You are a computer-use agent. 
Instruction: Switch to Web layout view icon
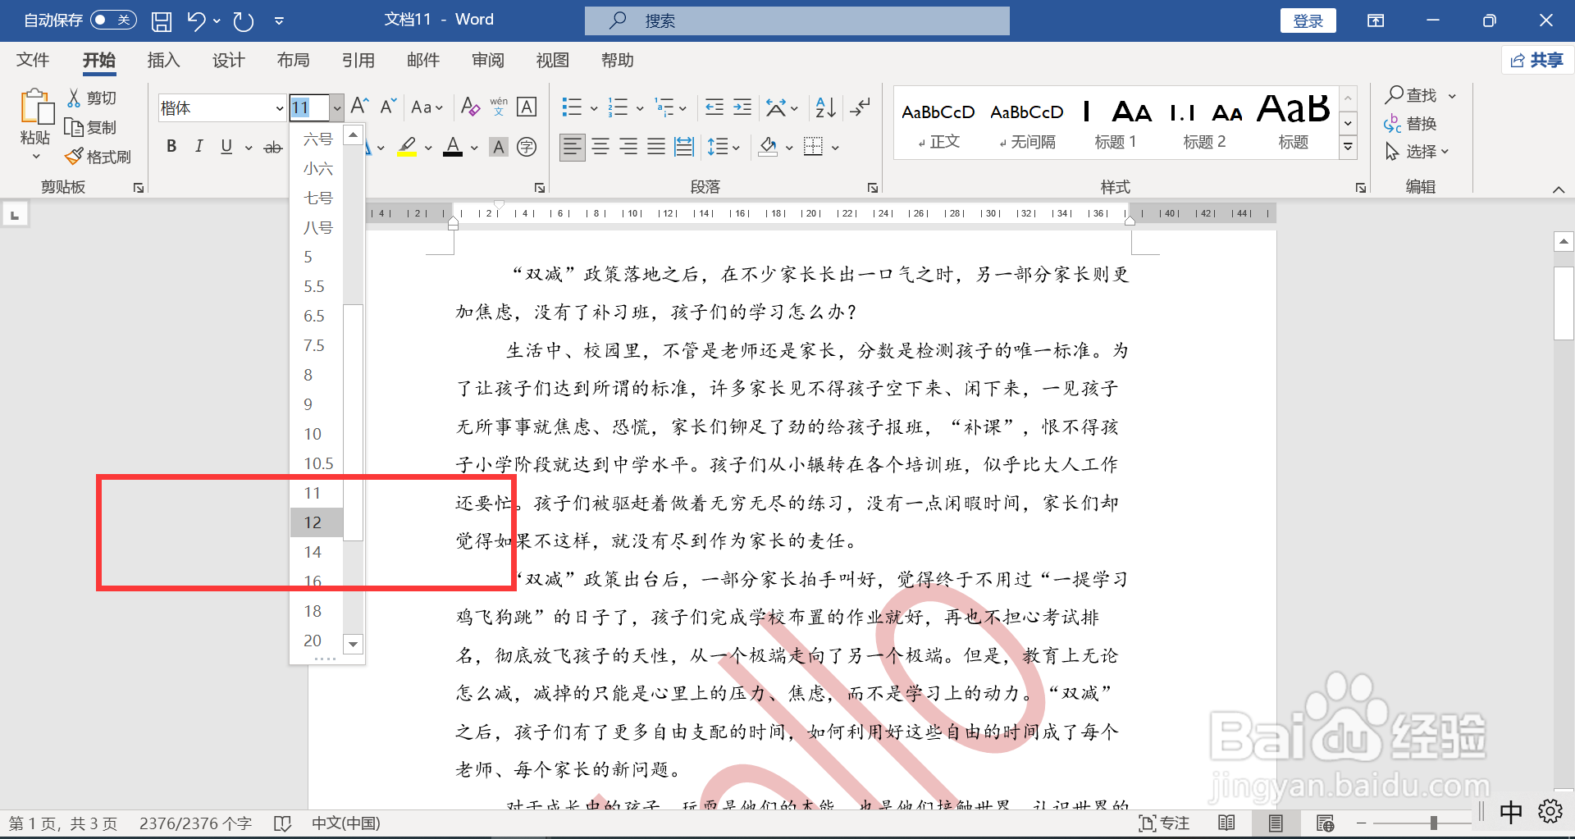(x=1325, y=823)
